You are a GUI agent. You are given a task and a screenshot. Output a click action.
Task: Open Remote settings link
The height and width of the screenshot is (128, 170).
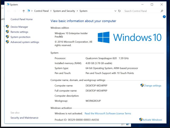pos(19,32)
